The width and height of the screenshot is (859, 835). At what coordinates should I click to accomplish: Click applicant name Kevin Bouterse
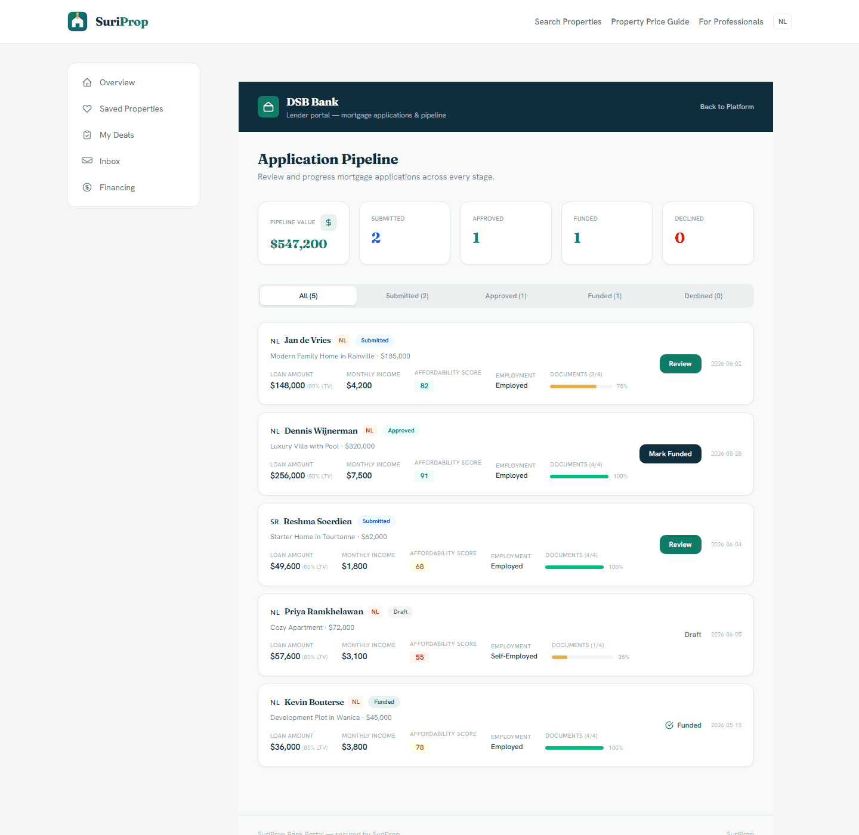coord(314,702)
